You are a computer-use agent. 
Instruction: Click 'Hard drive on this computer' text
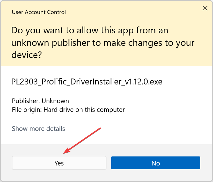[84, 110]
